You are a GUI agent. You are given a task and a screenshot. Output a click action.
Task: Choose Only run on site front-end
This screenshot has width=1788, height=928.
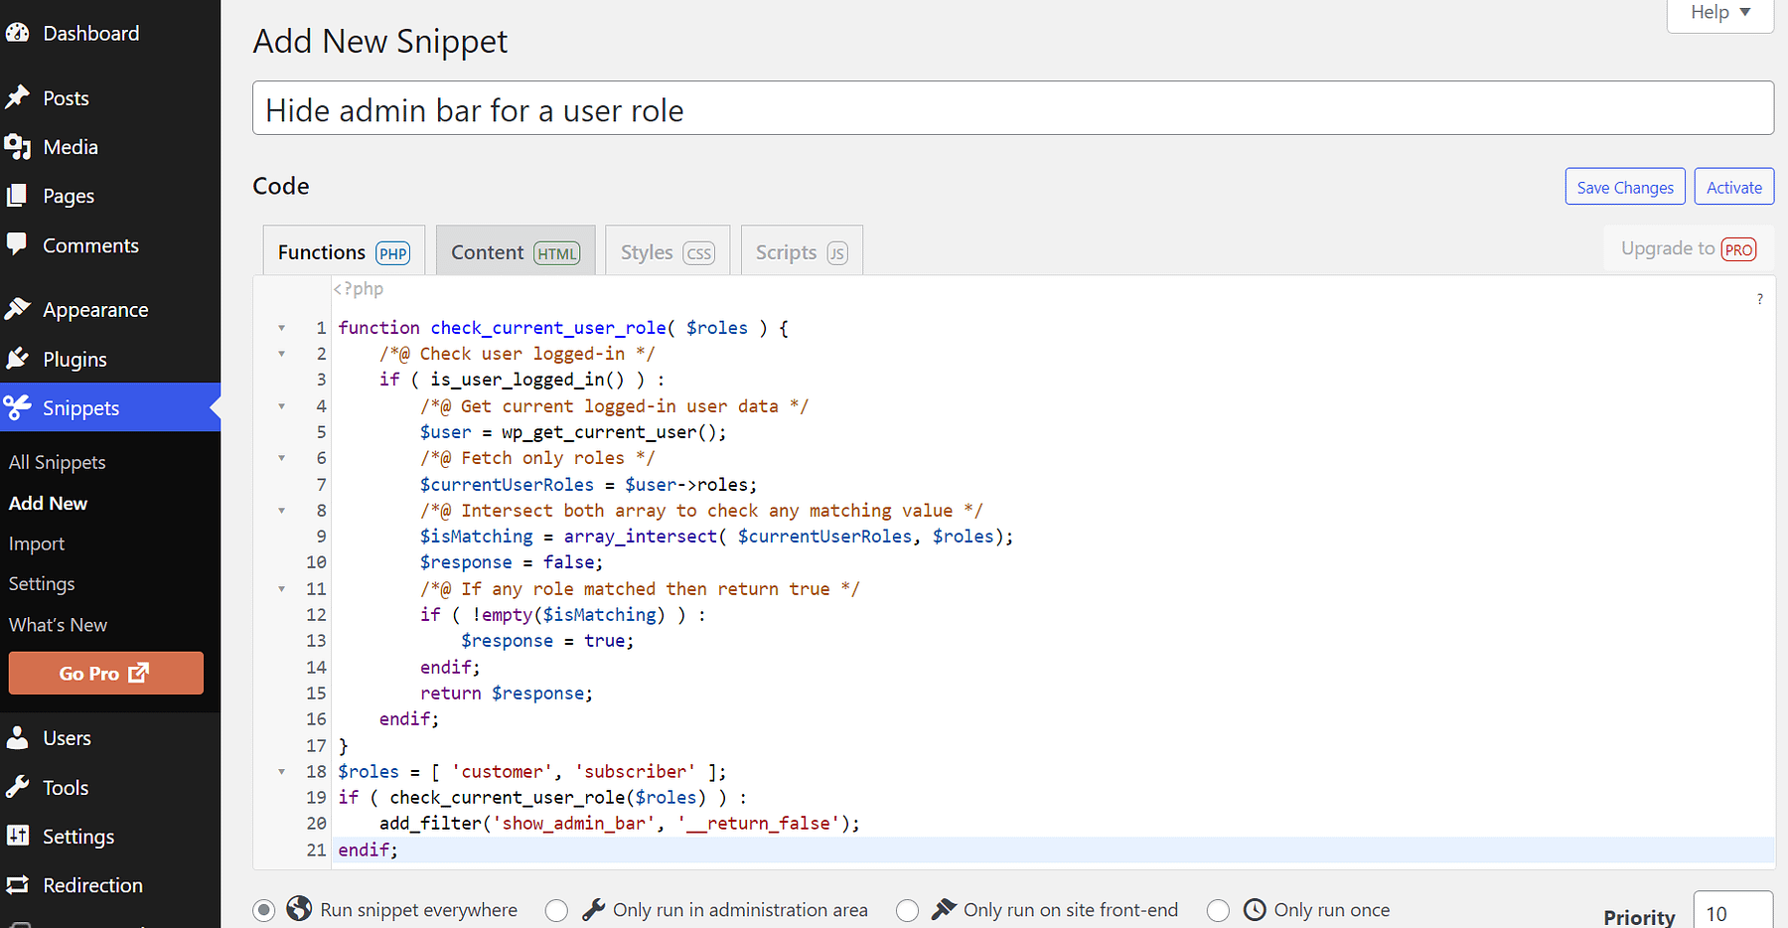pos(907,910)
